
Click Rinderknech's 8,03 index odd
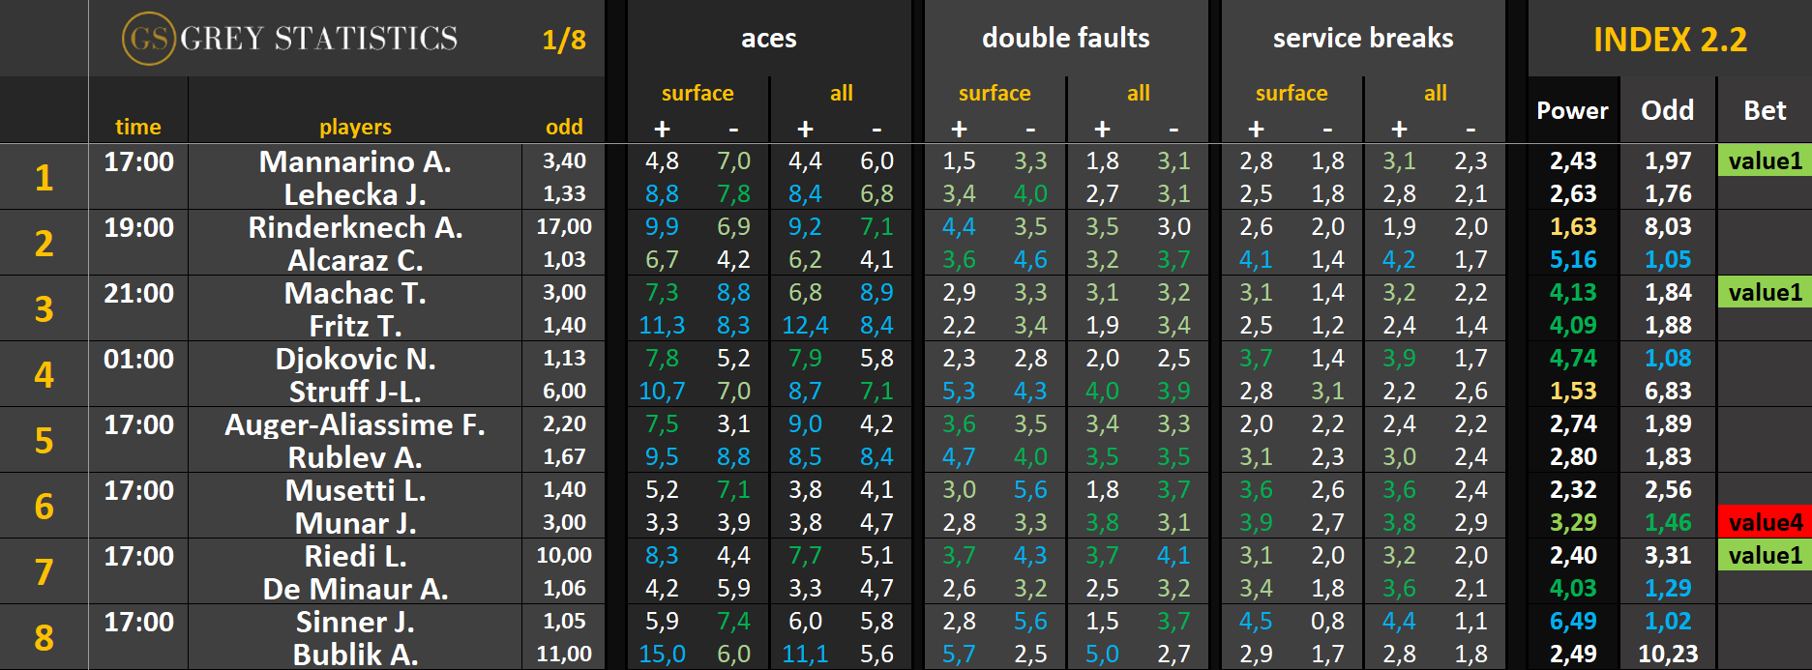1668,226
